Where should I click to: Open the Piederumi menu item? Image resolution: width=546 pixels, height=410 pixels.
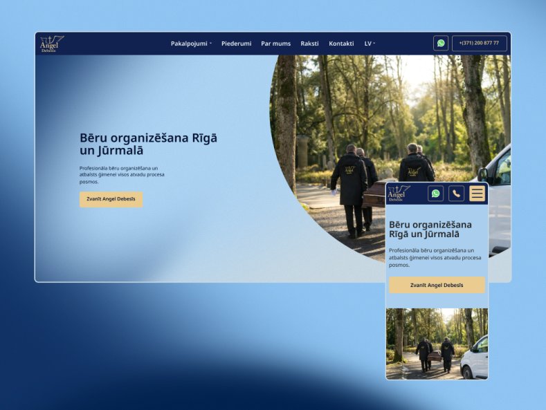[237, 44]
